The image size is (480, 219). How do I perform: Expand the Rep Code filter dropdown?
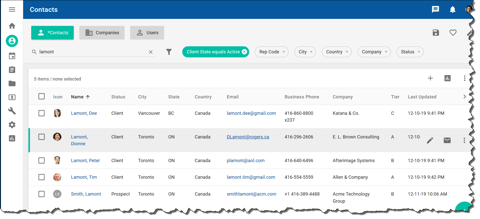click(x=272, y=52)
